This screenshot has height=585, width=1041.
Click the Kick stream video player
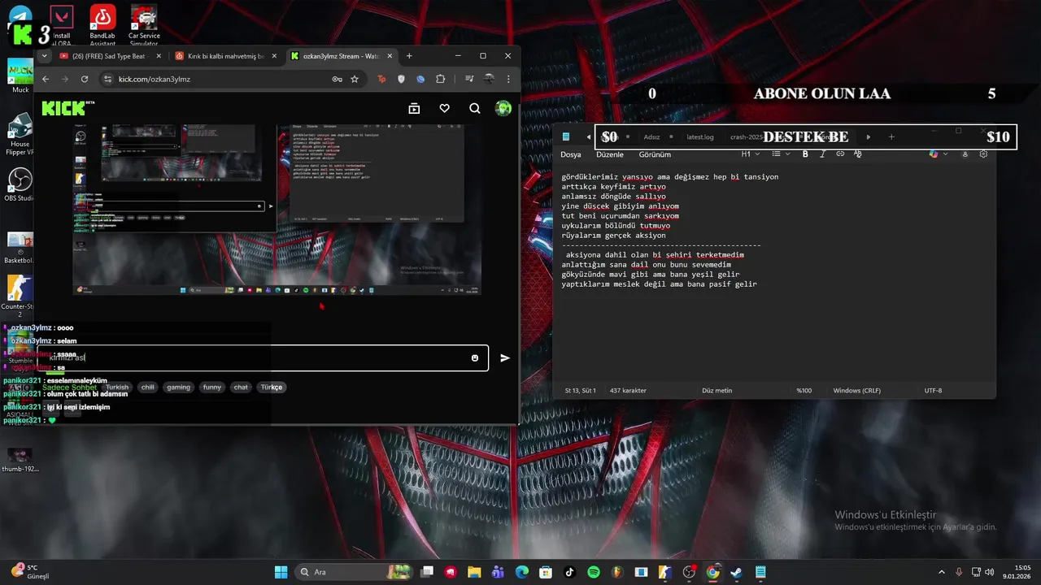click(x=277, y=210)
